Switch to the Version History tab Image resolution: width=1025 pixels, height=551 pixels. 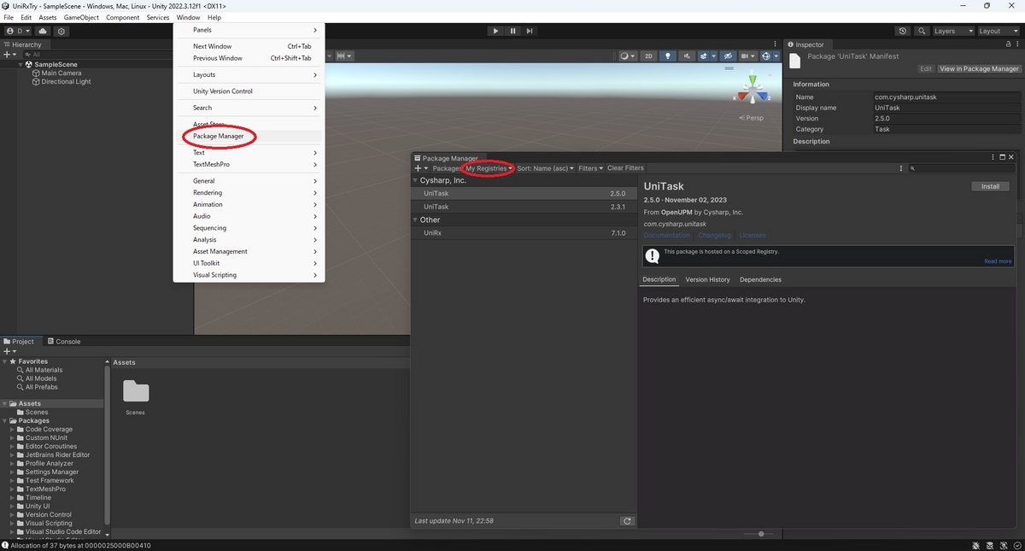pos(707,279)
